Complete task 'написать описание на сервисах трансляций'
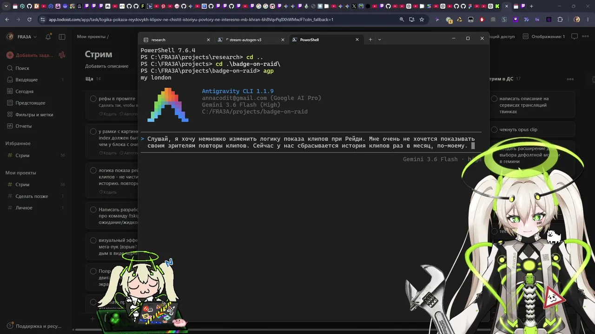Image resolution: width=595 pixels, height=334 pixels. point(494,99)
